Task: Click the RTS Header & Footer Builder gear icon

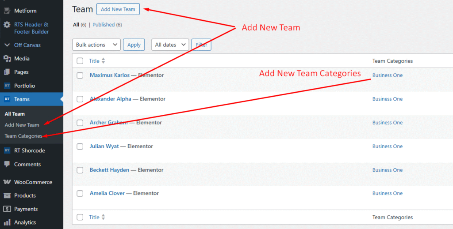Action: click(7, 25)
